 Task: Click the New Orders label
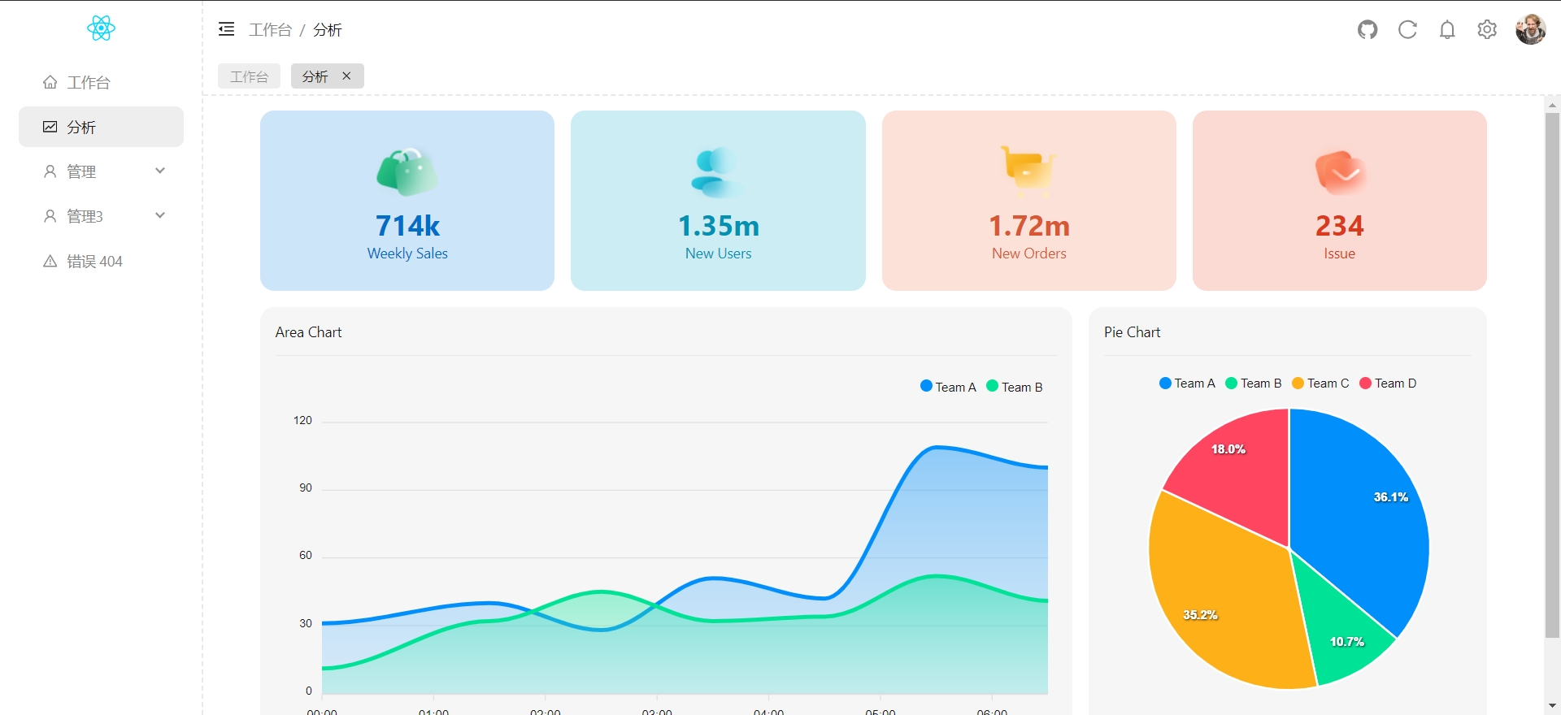[x=1028, y=253]
